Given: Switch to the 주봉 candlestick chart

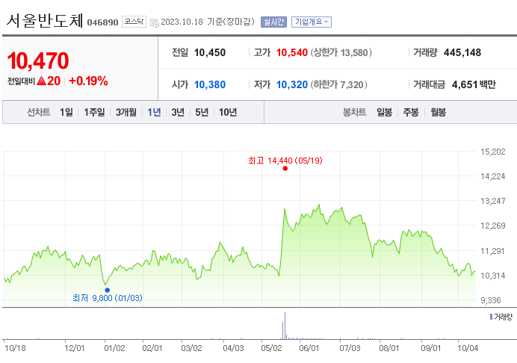Looking at the screenshot, I should (411, 113).
